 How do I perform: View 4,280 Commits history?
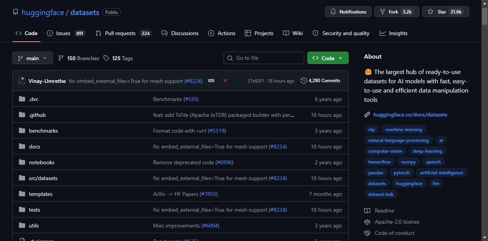point(320,81)
